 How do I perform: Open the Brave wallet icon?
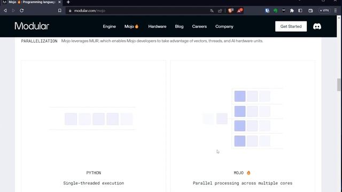310,11
